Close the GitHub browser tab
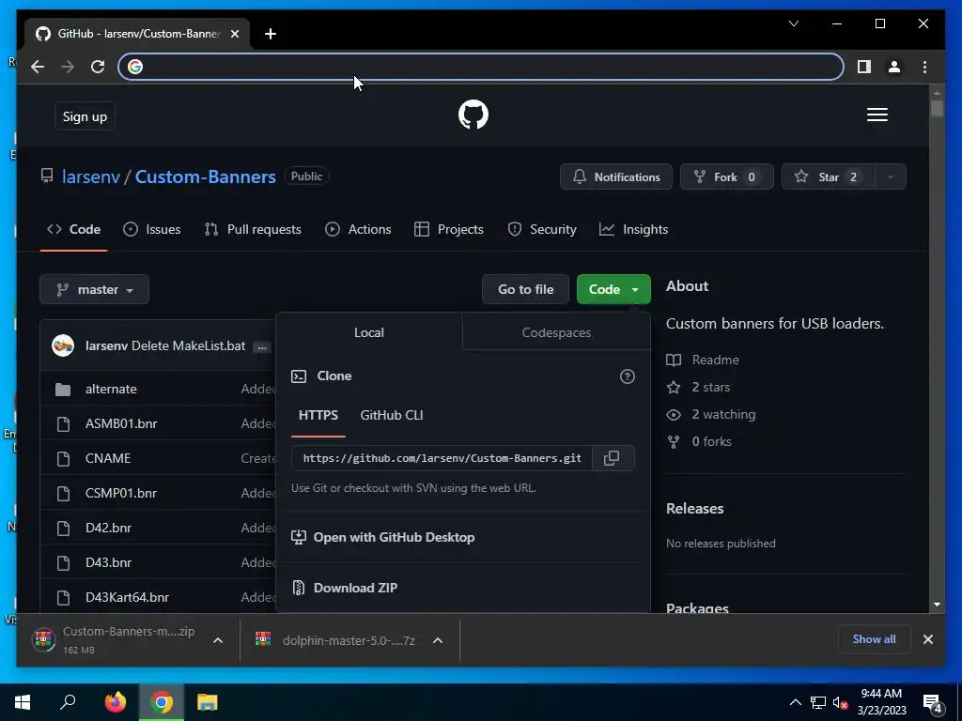 [x=234, y=34]
